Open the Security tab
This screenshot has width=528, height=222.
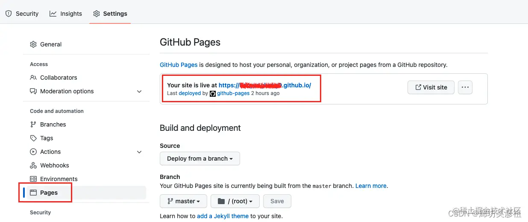click(x=22, y=14)
